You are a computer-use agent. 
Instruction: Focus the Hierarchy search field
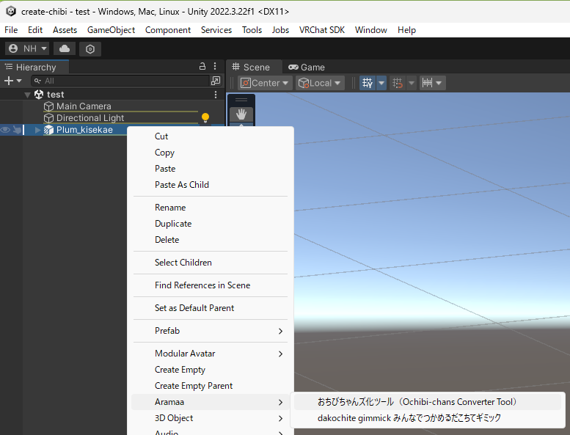(x=120, y=81)
